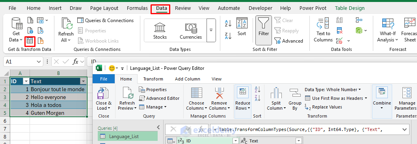417x144 pixels.
Task: Select cell containing Guten Morgen
Action: click(58, 113)
